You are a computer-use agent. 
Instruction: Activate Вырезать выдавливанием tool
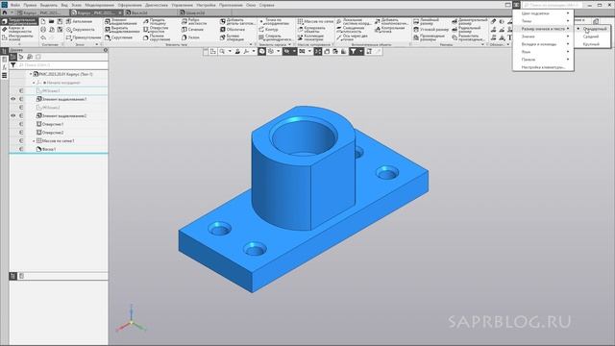coord(122,30)
